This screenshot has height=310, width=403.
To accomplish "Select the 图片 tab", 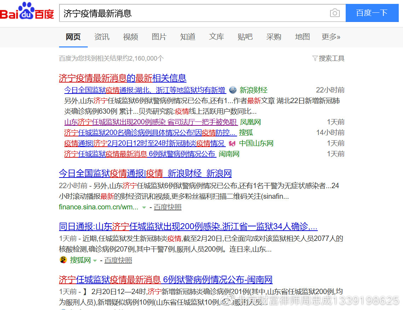I will tap(159, 37).
